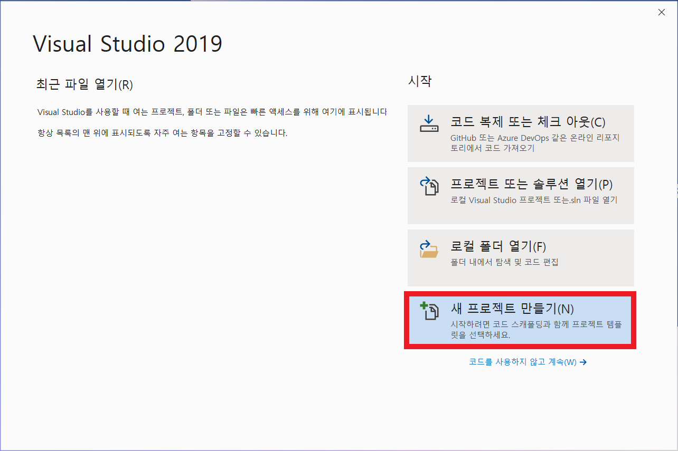Click the Visual Studio 2019 title text
678x451 pixels.
coord(128,44)
